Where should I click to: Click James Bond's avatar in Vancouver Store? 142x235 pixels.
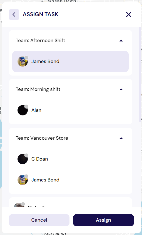click(23, 180)
